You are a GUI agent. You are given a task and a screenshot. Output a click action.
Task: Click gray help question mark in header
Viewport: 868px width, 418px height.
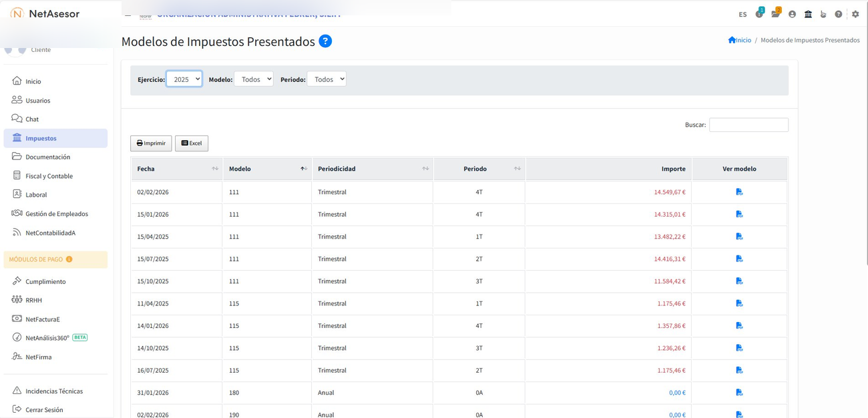coord(839,14)
